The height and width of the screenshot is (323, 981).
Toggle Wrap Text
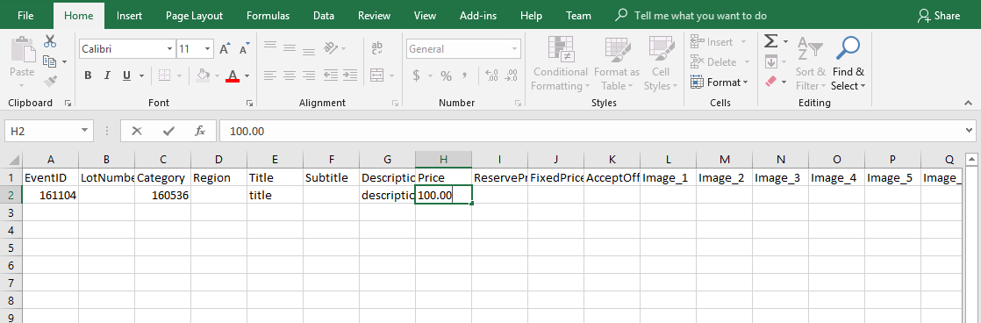(377, 47)
